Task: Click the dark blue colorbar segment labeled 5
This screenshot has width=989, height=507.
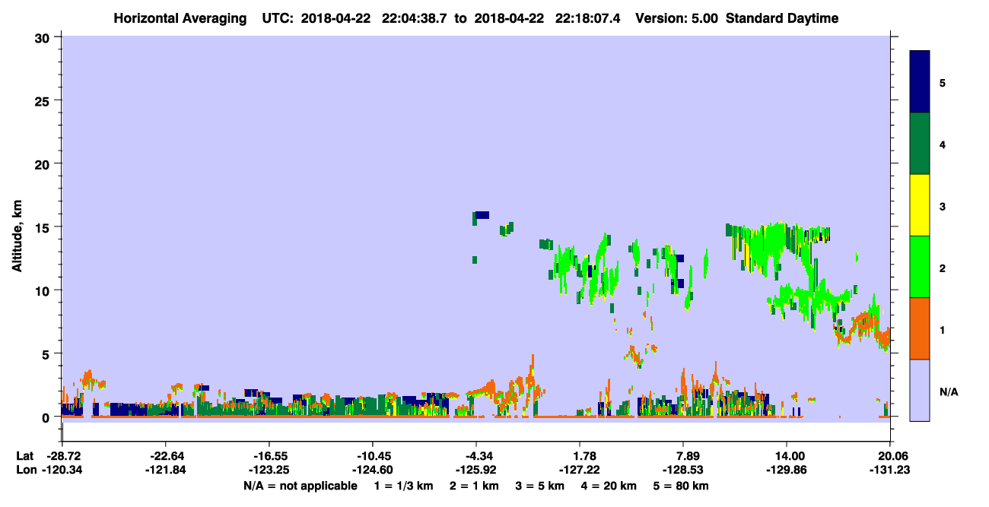Action: (x=921, y=81)
